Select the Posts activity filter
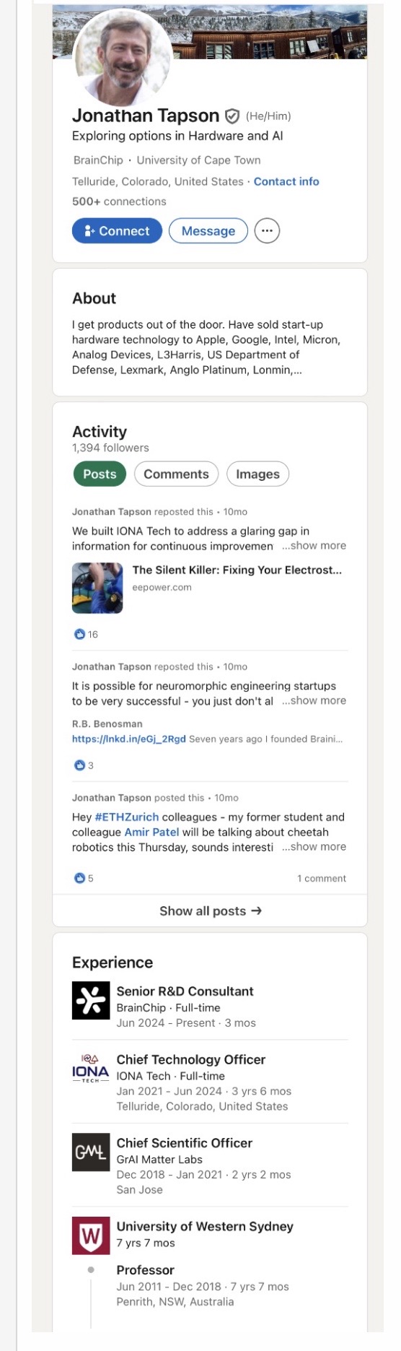The image size is (401, 1351). [x=100, y=474]
